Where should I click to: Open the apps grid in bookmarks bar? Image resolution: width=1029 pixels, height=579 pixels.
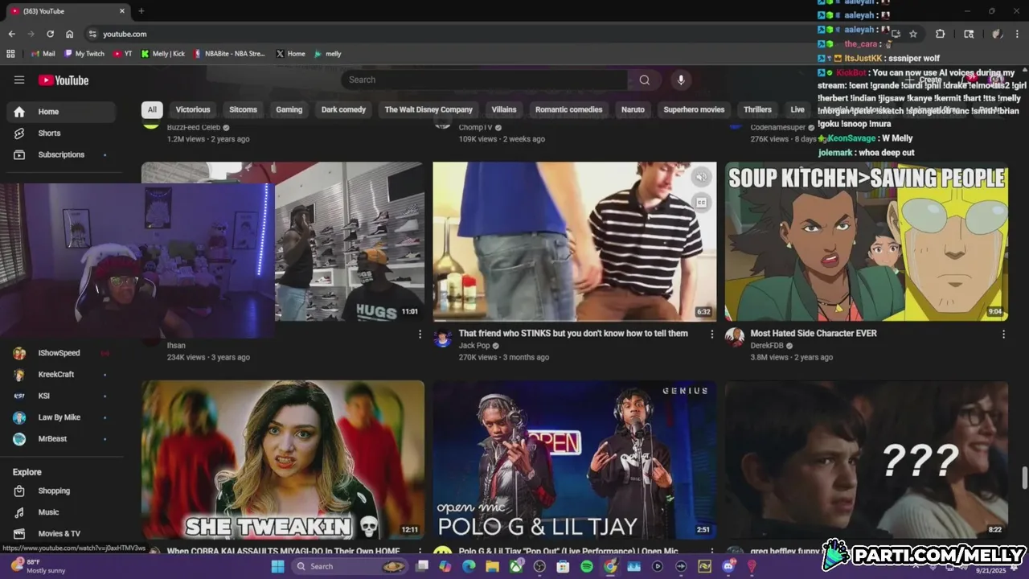tap(10, 54)
